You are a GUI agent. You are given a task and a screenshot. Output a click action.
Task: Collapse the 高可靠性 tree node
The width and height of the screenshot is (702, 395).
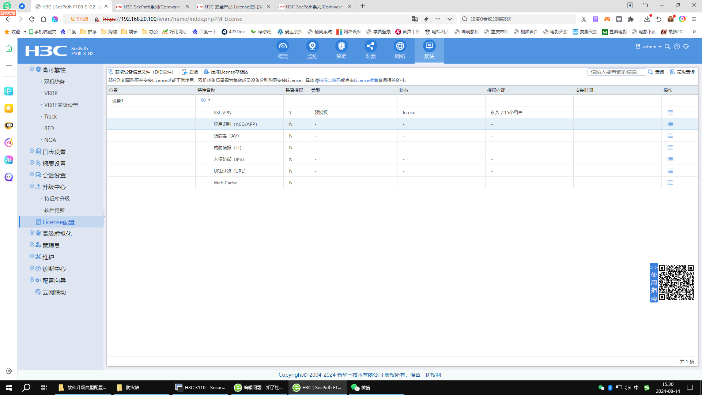[x=32, y=69]
